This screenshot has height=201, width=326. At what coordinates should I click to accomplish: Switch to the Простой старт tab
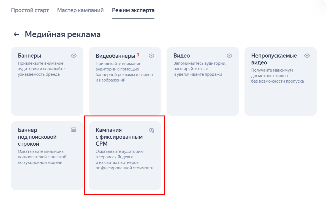pos(30,10)
